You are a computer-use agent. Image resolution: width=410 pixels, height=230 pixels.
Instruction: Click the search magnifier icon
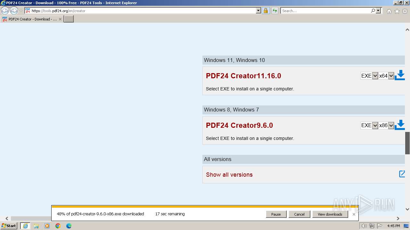tap(373, 11)
